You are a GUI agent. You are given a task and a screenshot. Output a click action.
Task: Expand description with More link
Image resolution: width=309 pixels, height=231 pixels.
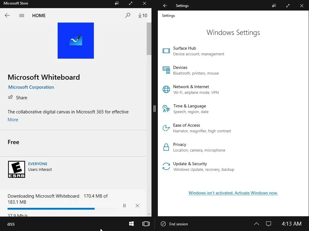coord(13,120)
